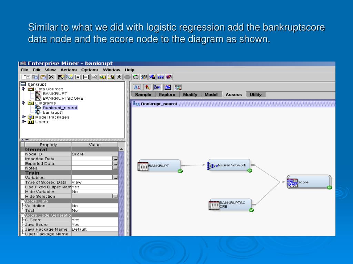Switch to the Explore tab
Image resolution: width=353 pixels, height=264 pixels.
pyautogui.click(x=167, y=95)
